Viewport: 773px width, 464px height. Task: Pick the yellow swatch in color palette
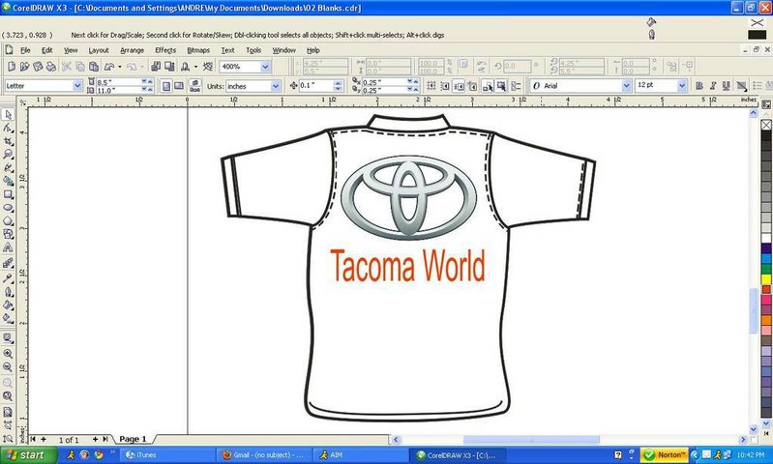tap(766, 279)
